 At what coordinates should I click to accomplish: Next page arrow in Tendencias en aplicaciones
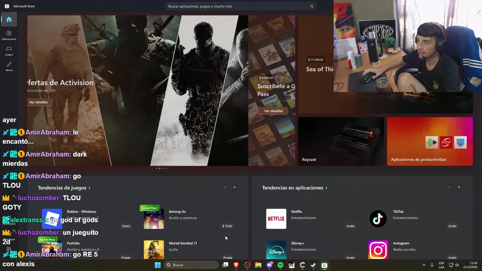pos(459,187)
